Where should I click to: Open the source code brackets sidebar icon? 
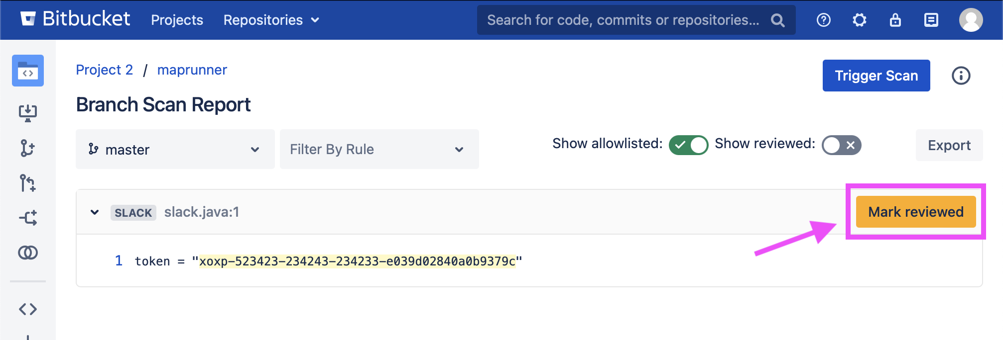(x=28, y=309)
